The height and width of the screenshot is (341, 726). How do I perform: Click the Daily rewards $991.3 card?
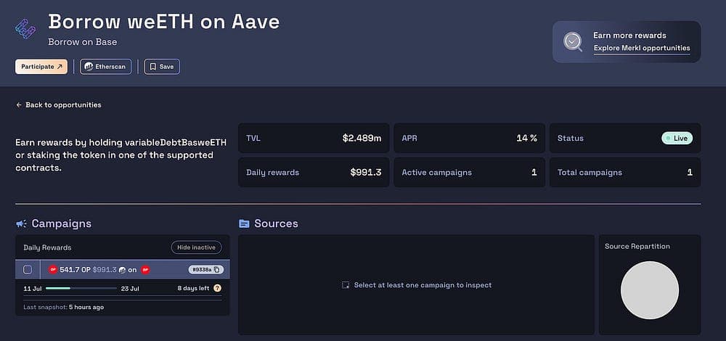[x=314, y=173]
